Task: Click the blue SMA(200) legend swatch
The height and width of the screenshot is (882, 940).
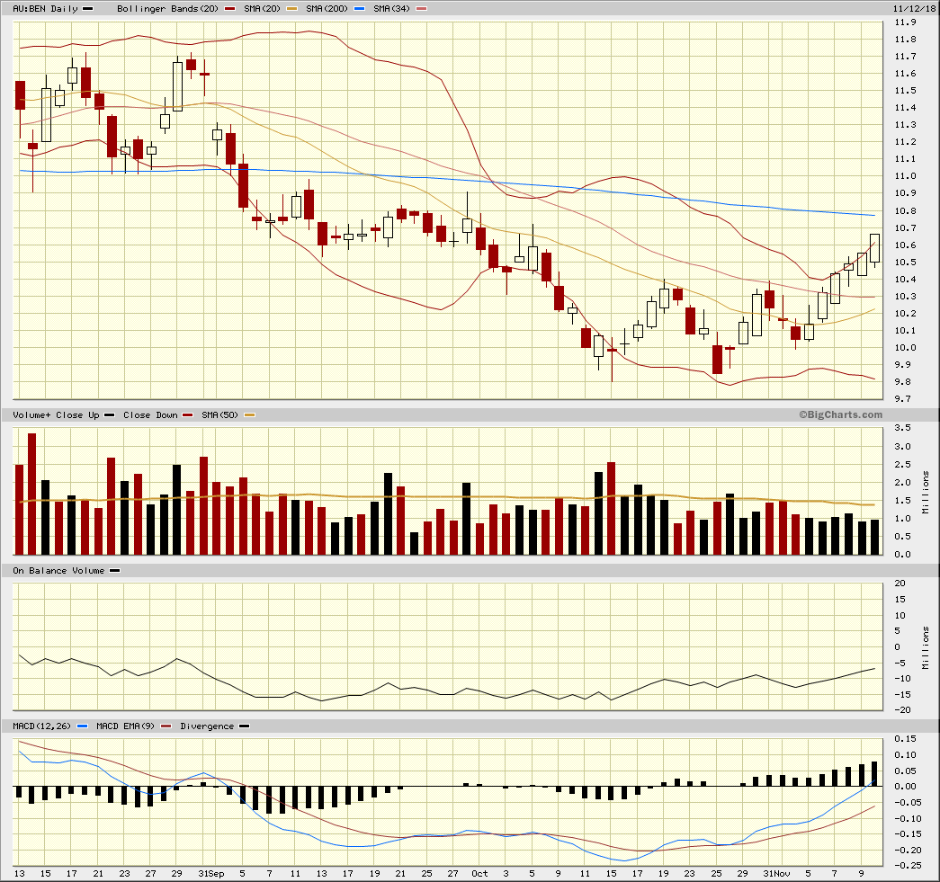Action: tap(359, 9)
